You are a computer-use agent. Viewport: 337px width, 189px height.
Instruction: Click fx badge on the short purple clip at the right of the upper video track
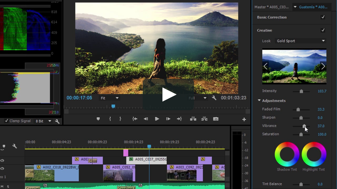(x=203, y=159)
